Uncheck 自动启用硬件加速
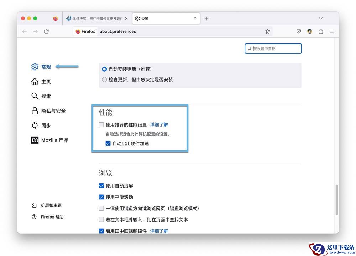The height and width of the screenshot is (256, 356). pos(108,143)
